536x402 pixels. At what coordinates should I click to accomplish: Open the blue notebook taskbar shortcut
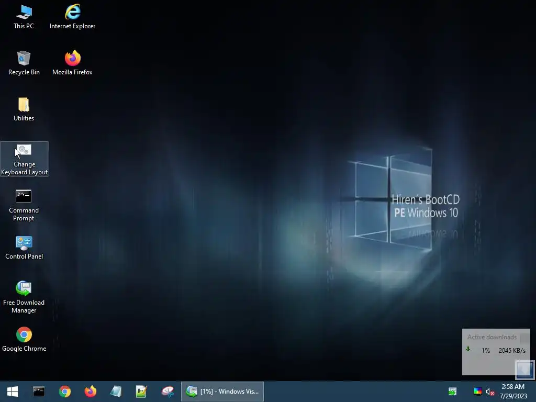coord(116,392)
